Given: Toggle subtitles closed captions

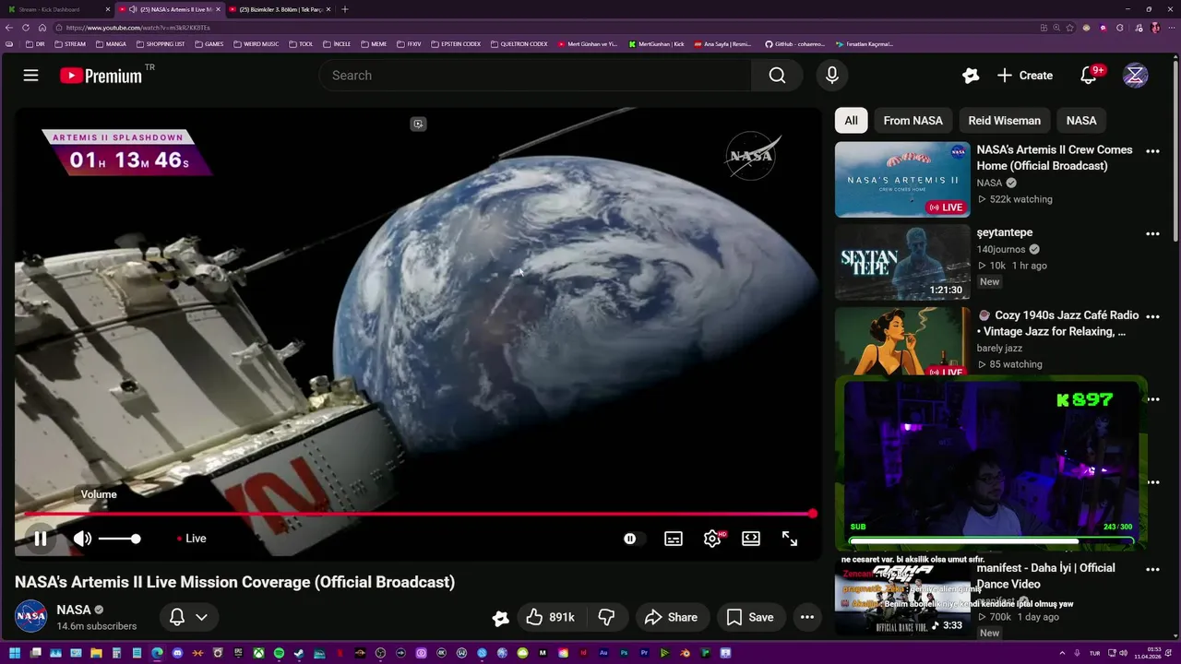Looking at the screenshot, I should click(674, 539).
